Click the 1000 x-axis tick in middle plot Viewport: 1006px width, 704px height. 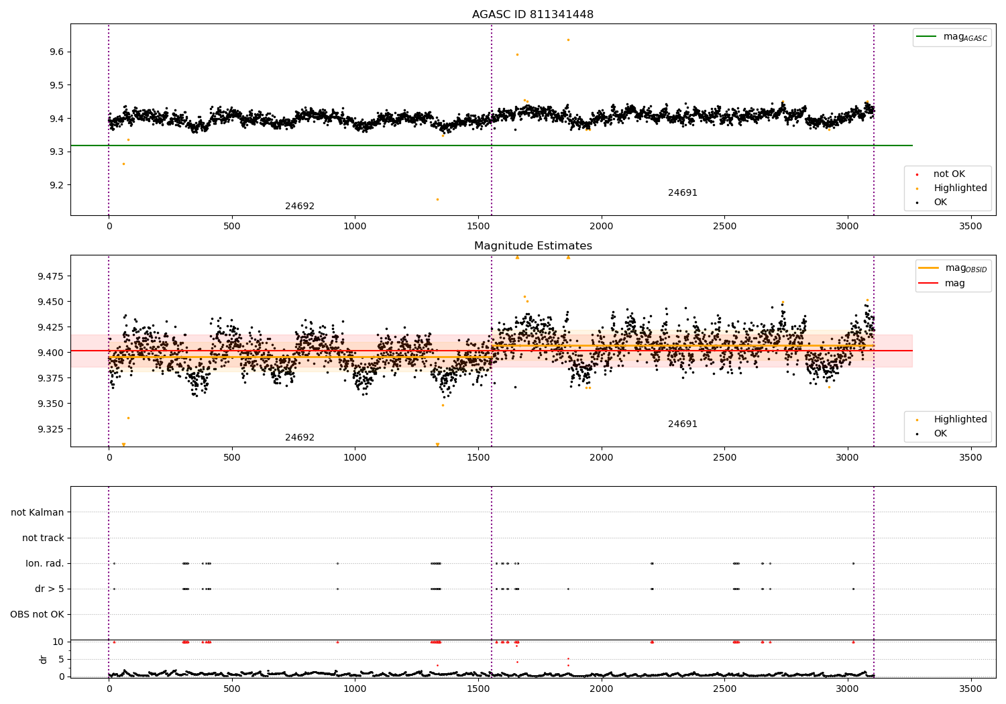(355, 458)
